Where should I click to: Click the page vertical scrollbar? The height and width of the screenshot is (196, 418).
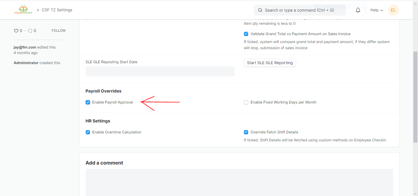tap(415, 96)
